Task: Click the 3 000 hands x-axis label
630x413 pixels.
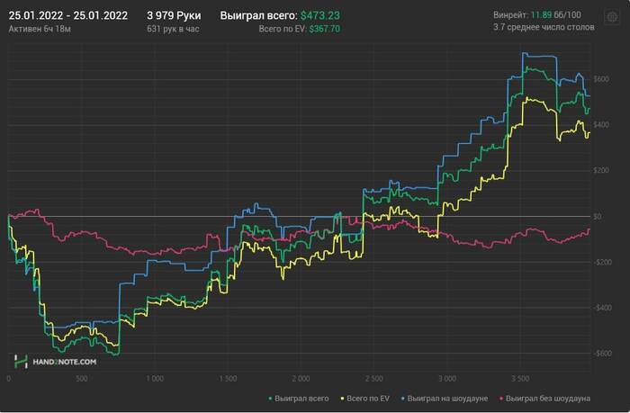Action: point(447,379)
